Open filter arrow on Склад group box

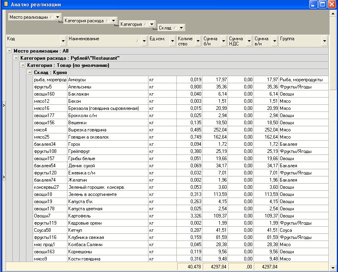tap(181, 27)
